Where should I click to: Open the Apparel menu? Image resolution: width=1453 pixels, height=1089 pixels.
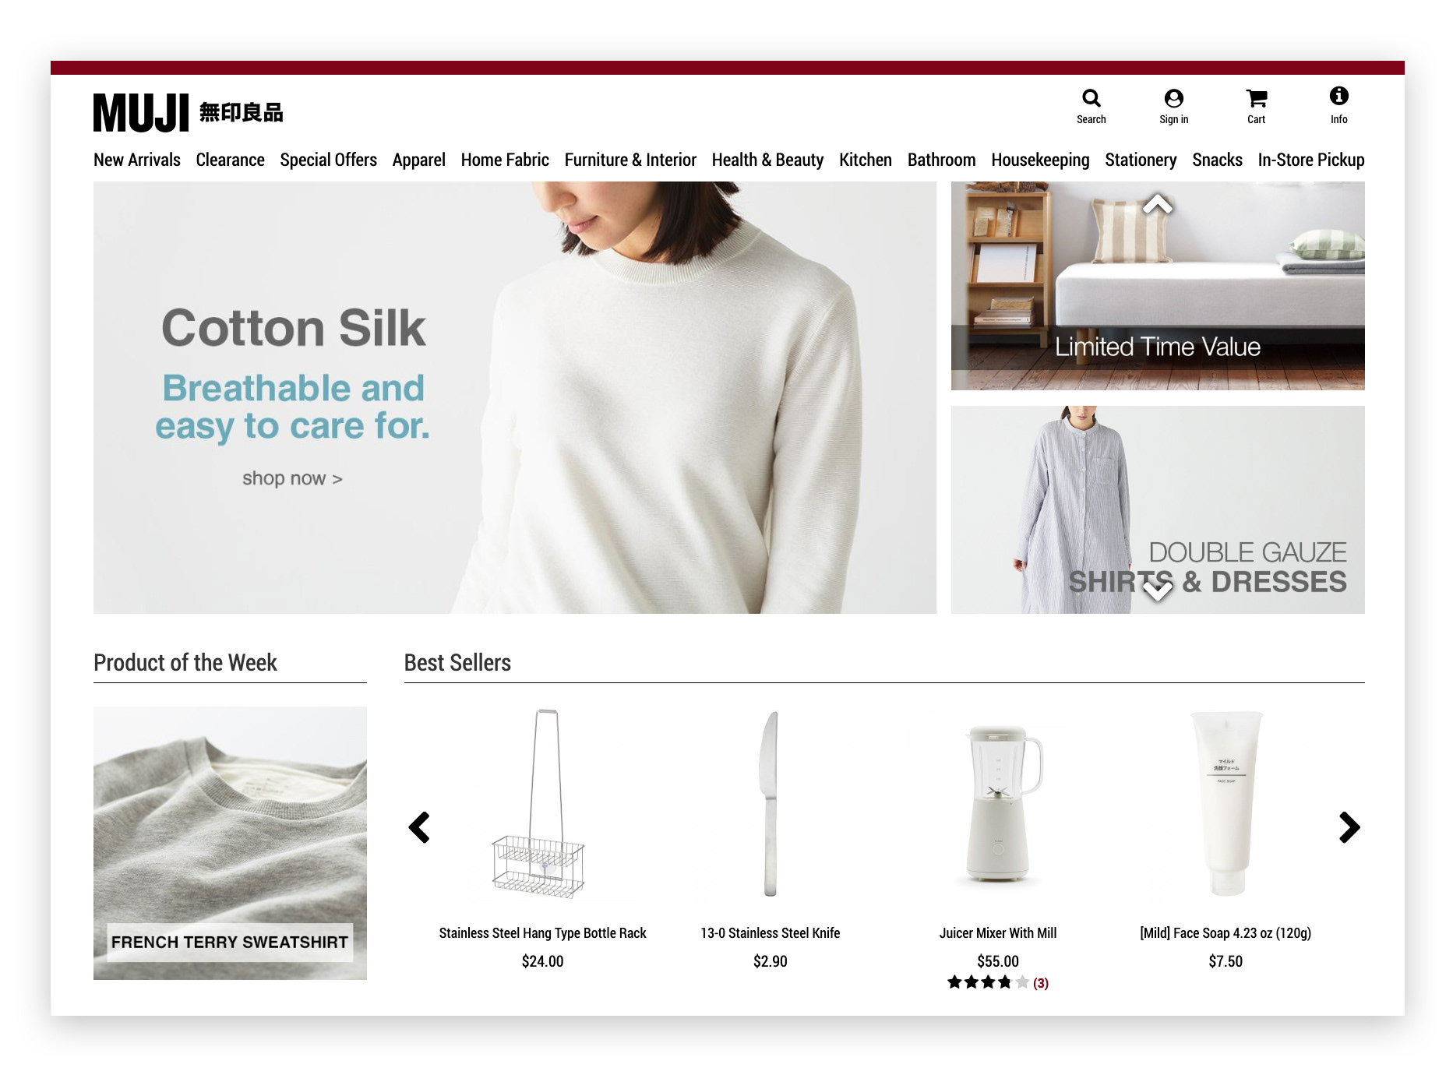(x=418, y=160)
